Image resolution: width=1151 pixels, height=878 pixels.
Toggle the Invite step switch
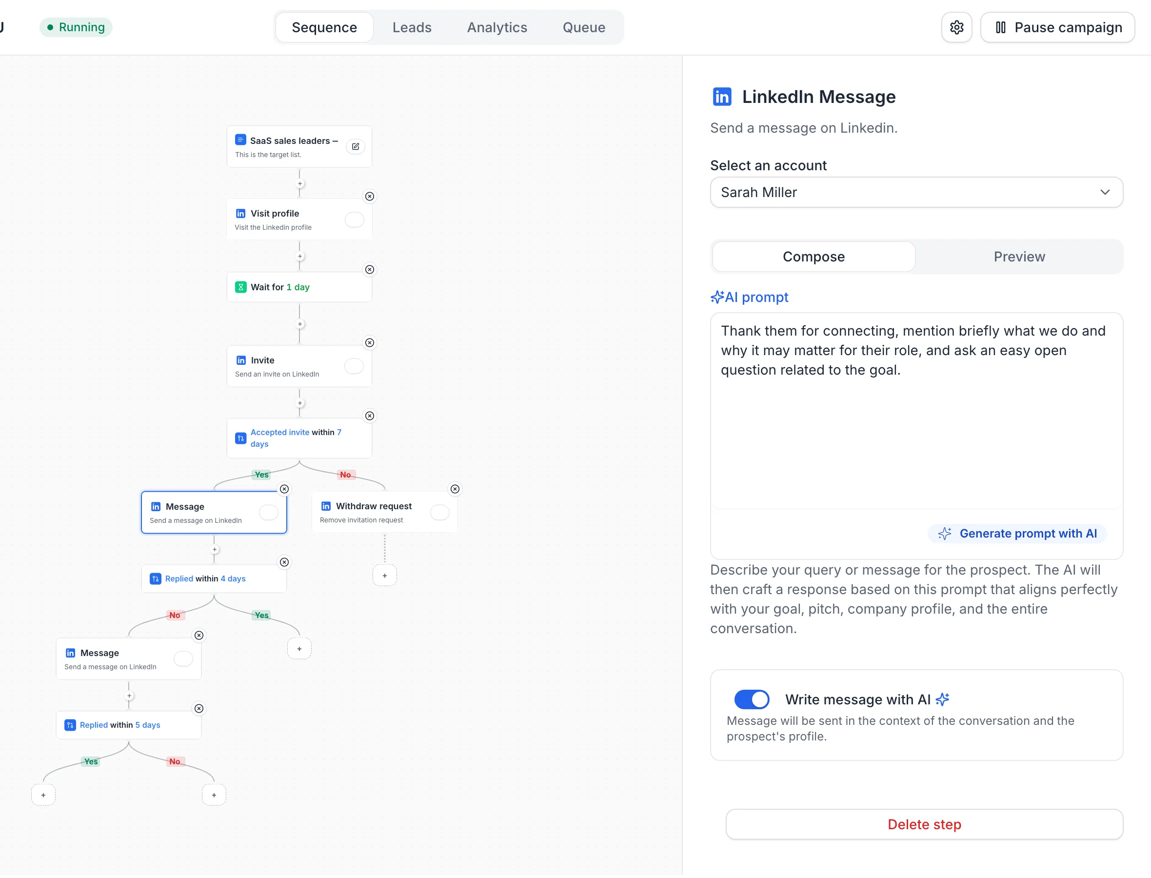(354, 366)
